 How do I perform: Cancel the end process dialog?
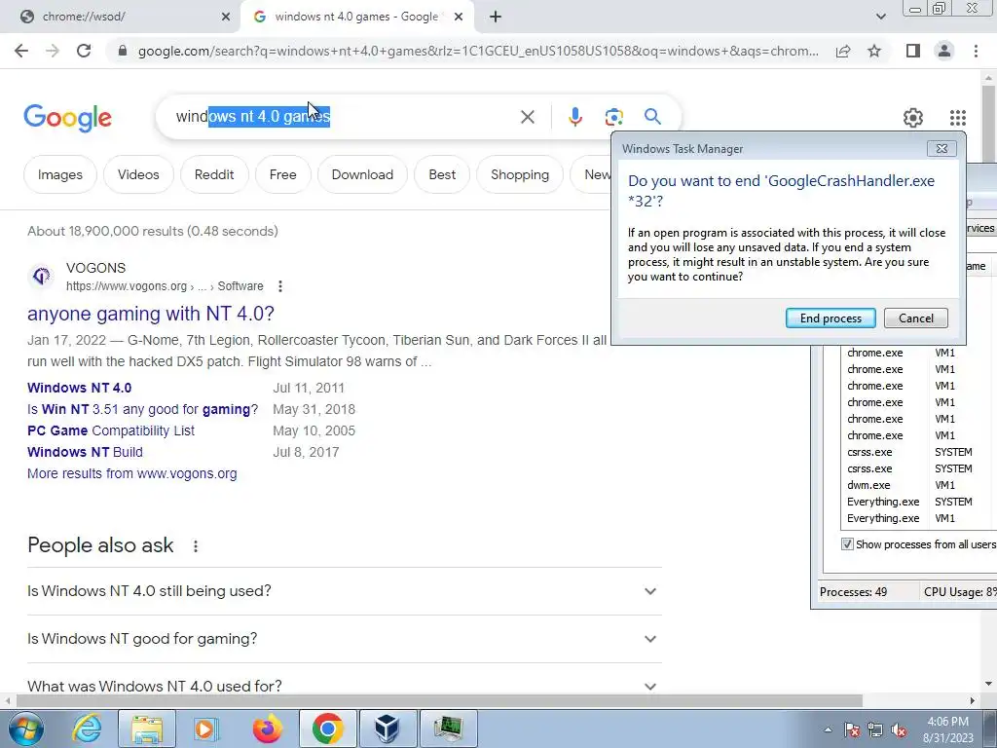(915, 318)
